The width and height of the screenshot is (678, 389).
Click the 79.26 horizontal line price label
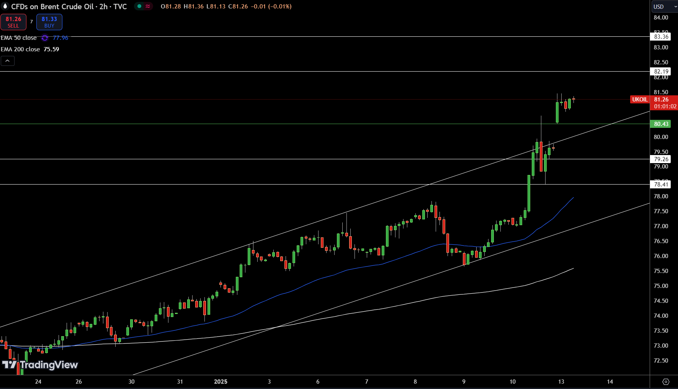(661, 159)
